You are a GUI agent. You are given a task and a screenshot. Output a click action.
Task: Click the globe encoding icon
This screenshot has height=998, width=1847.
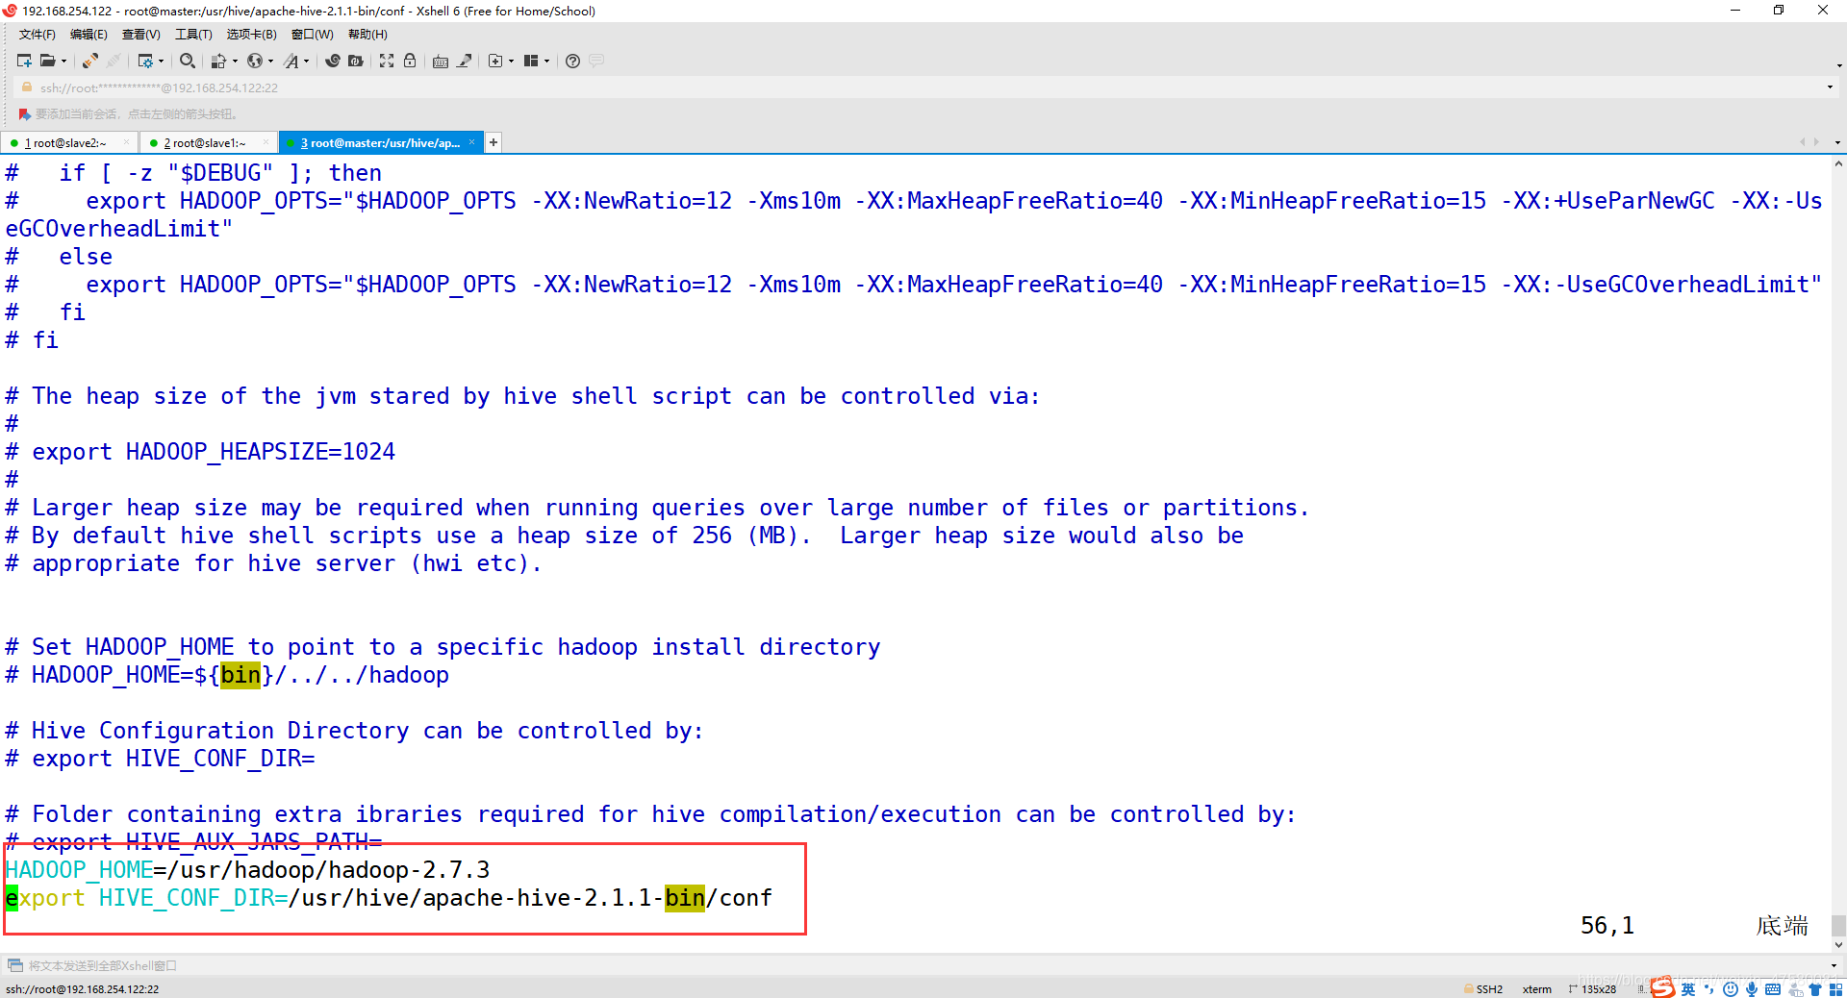(255, 61)
